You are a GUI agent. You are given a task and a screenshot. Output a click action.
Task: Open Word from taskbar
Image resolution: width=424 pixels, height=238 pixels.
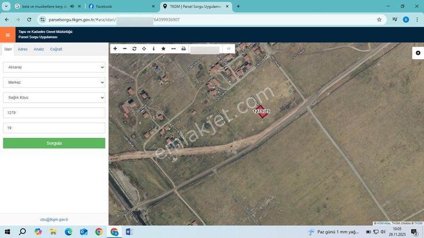[x=129, y=232]
